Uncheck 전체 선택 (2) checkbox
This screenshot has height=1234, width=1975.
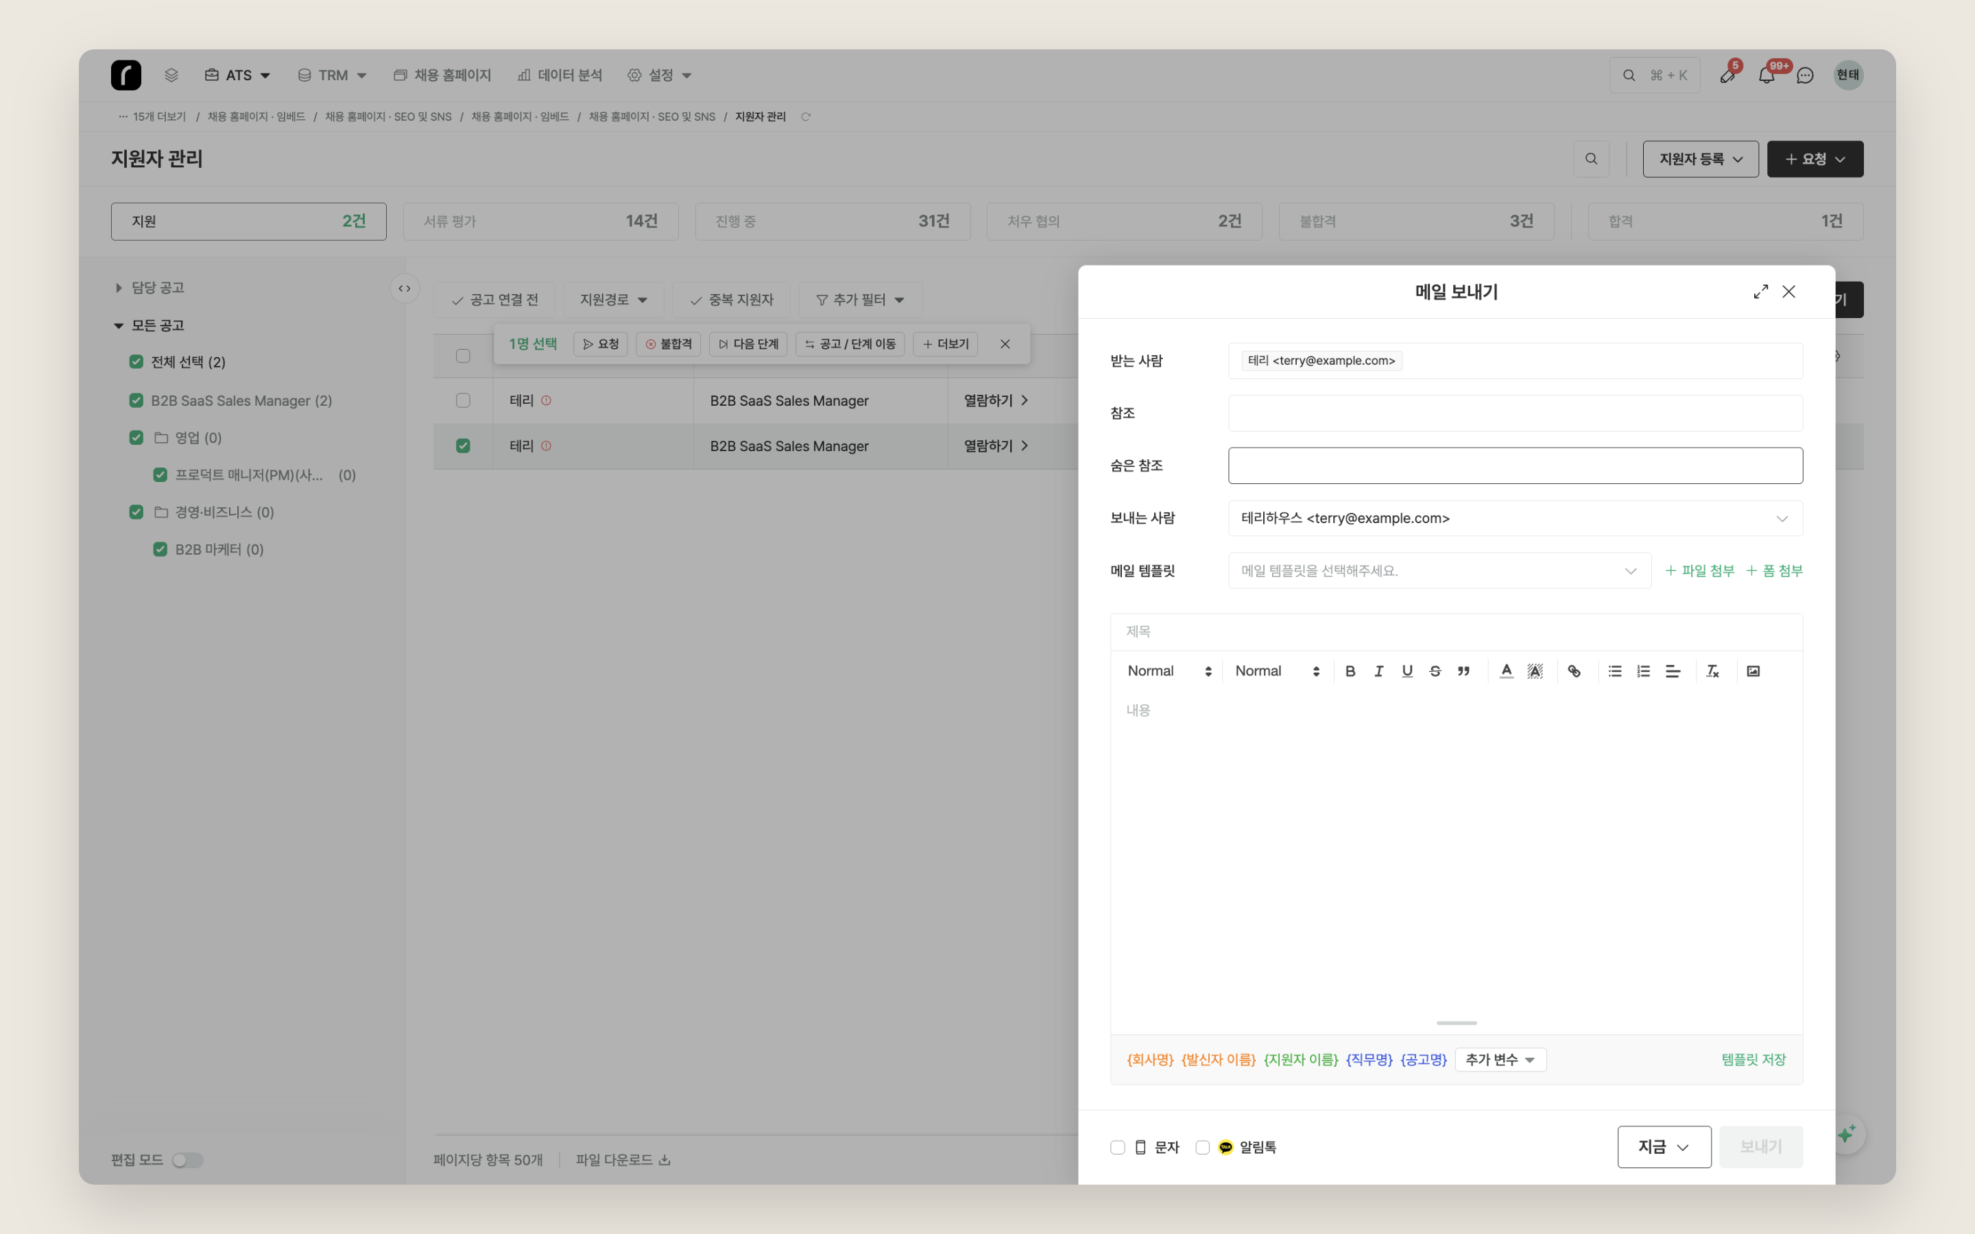point(136,361)
